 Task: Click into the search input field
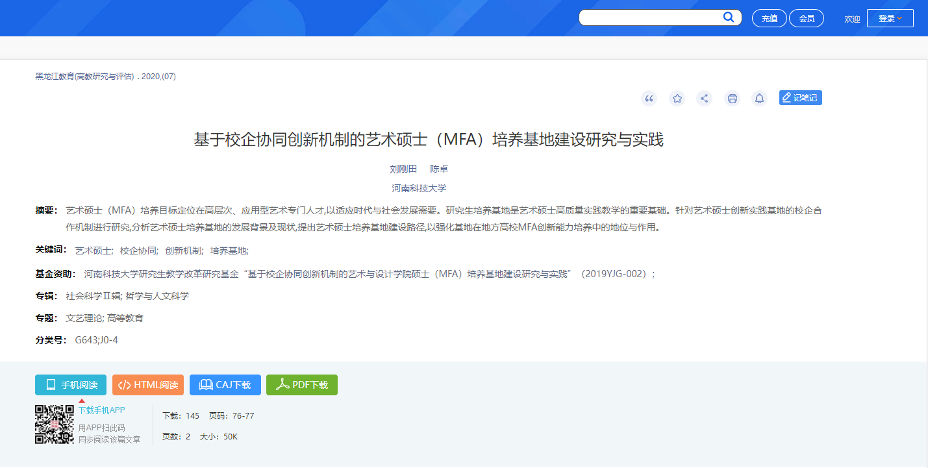[x=651, y=18]
